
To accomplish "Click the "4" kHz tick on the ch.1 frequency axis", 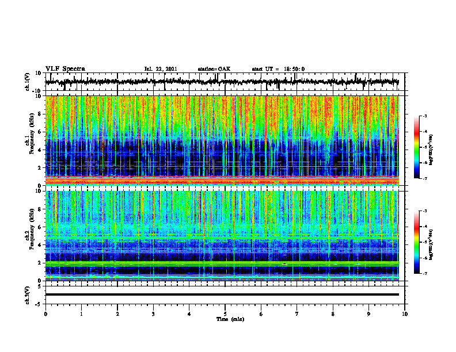I will 40,150.
